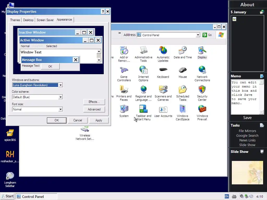
Task: Click the EN language indicator
Action: pyautogui.click(x=227, y=196)
